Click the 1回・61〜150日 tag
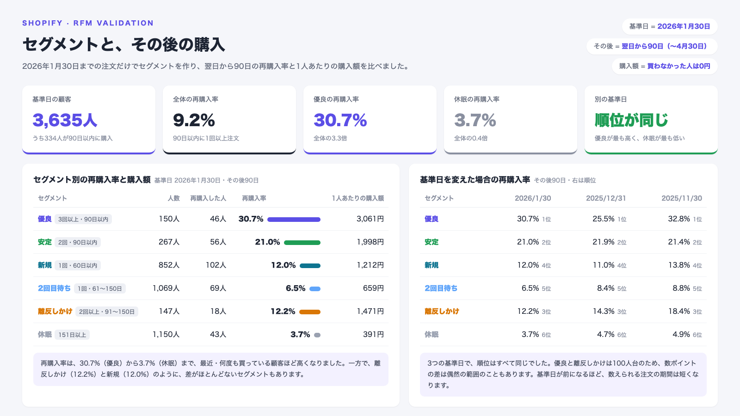Viewport: 740px width, 416px height. tap(100, 288)
